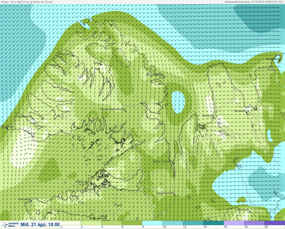The width and height of the screenshot is (285, 229).
Task: Click the Steingrímsfjarðarheiði station marker dot
Action: 126,111
